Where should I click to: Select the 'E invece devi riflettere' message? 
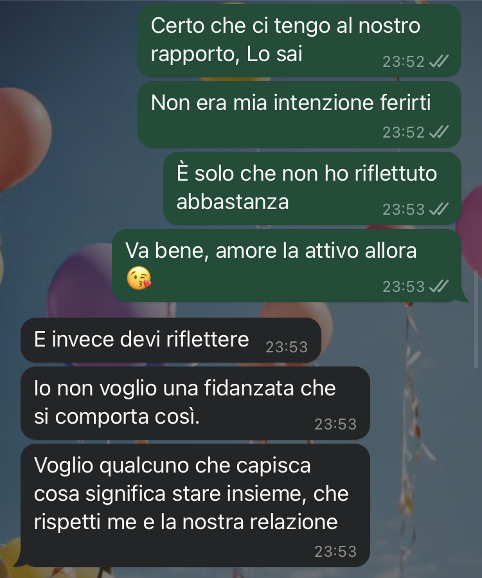(x=170, y=340)
